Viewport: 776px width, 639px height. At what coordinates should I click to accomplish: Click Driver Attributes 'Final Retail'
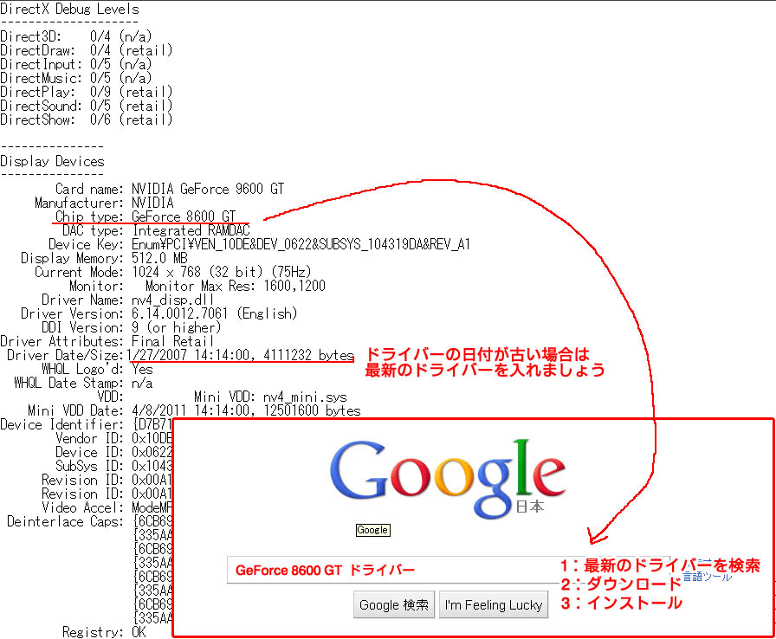click(172, 341)
